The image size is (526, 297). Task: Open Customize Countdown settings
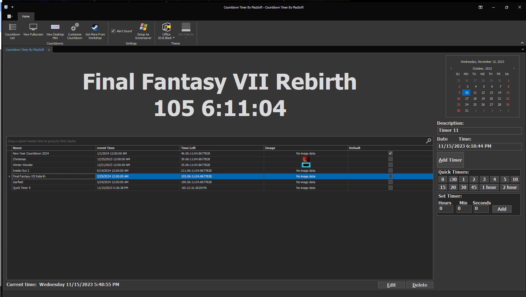click(75, 31)
